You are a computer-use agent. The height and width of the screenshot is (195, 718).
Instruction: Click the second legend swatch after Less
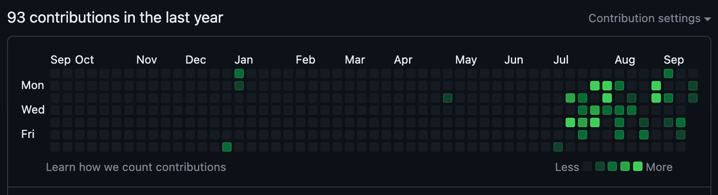600,166
